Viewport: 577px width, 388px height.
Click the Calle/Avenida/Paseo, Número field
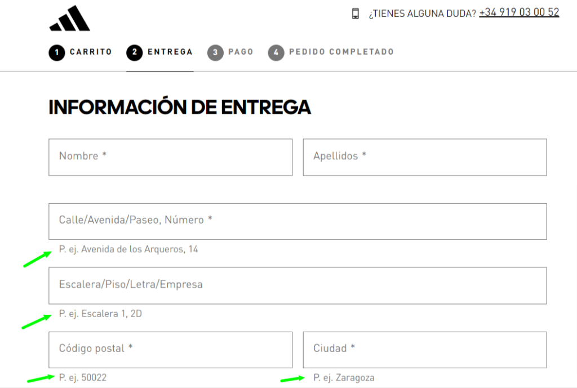(x=298, y=221)
